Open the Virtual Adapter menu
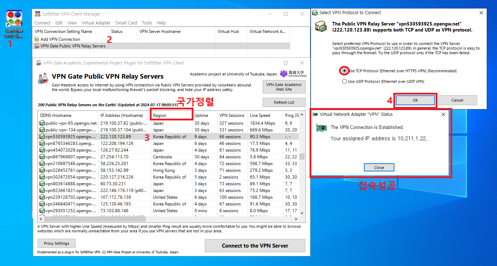This screenshot has width=497, height=266. (96, 23)
